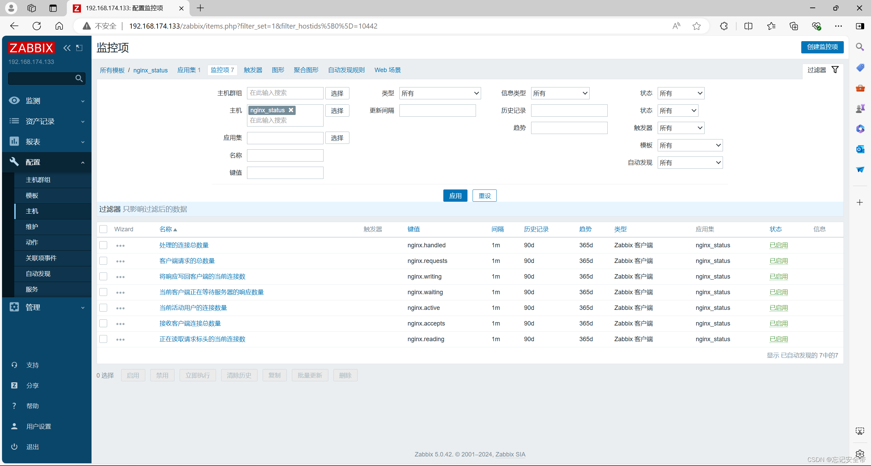Open the 自动发现规则 tab
Screen dimensions: 871x466
(346, 70)
